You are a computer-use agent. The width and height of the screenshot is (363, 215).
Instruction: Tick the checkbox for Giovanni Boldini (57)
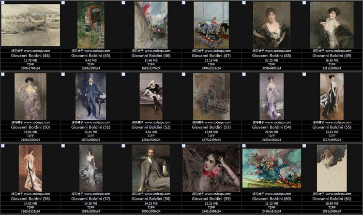63,146
